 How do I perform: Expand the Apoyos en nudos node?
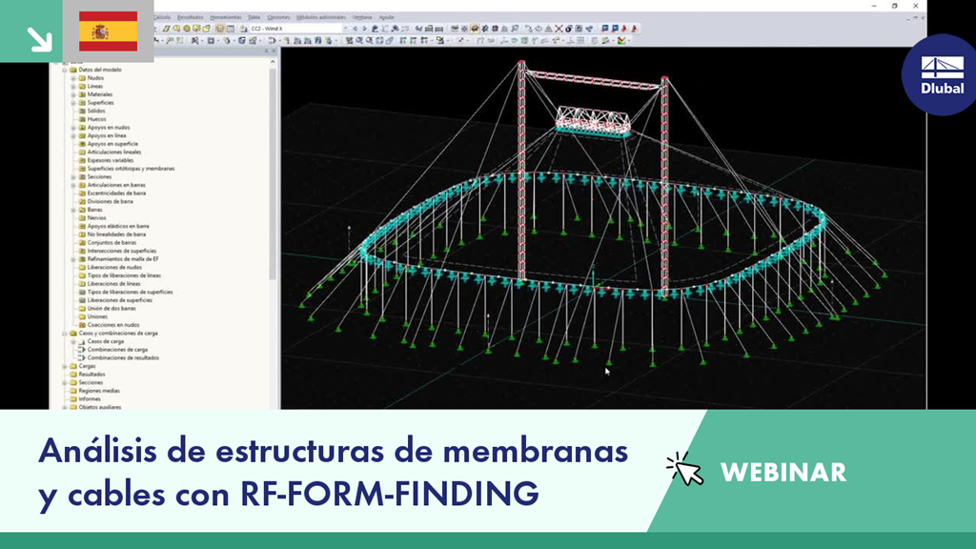(73, 128)
